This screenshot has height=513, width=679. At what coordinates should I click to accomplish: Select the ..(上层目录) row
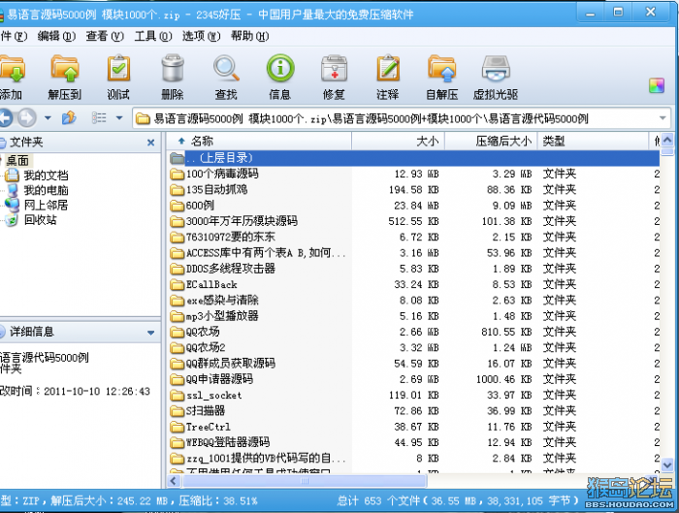[x=414, y=158]
